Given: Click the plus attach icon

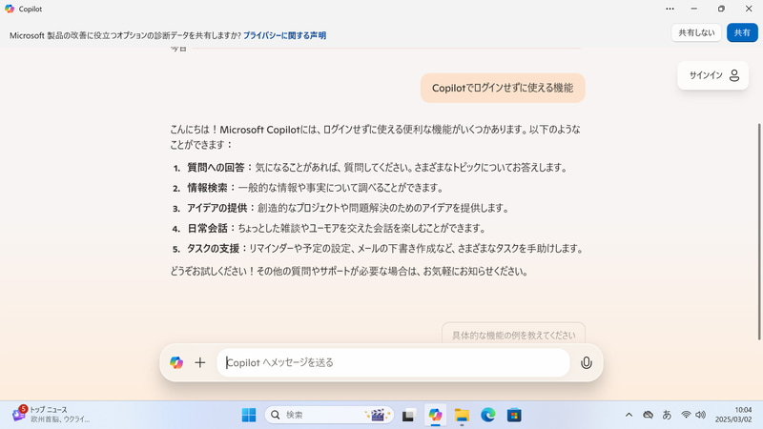Looking at the screenshot, I should [x=200, y=362].
